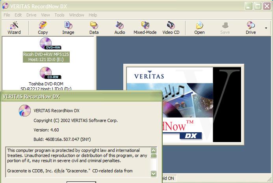273x183 pixels.
Task: Open the Help menu
Action: click(x=93, y=15)
